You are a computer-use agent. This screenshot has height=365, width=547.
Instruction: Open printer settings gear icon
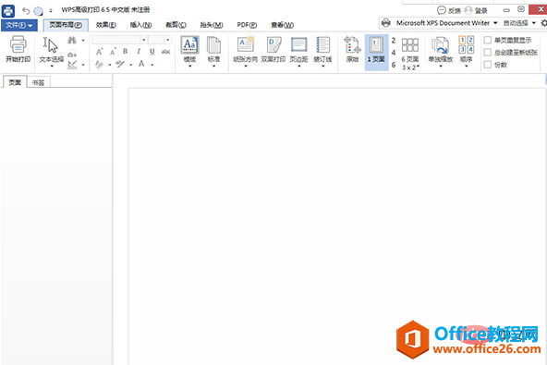point(543,23)
